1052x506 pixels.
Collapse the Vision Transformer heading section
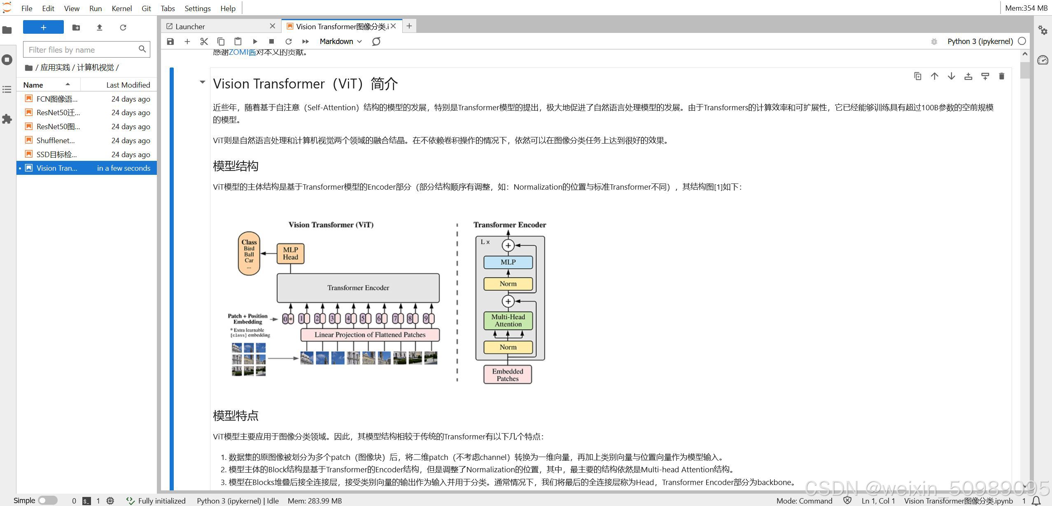pyautogui.click(x=202, y=82)
